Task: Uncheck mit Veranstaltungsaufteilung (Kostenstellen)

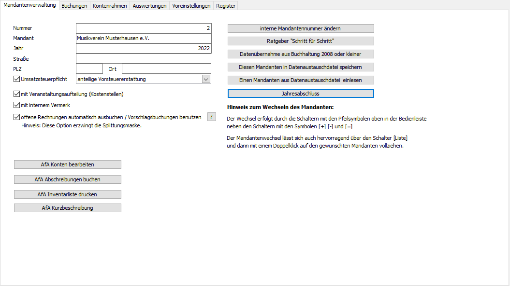Action: (16, 94)
